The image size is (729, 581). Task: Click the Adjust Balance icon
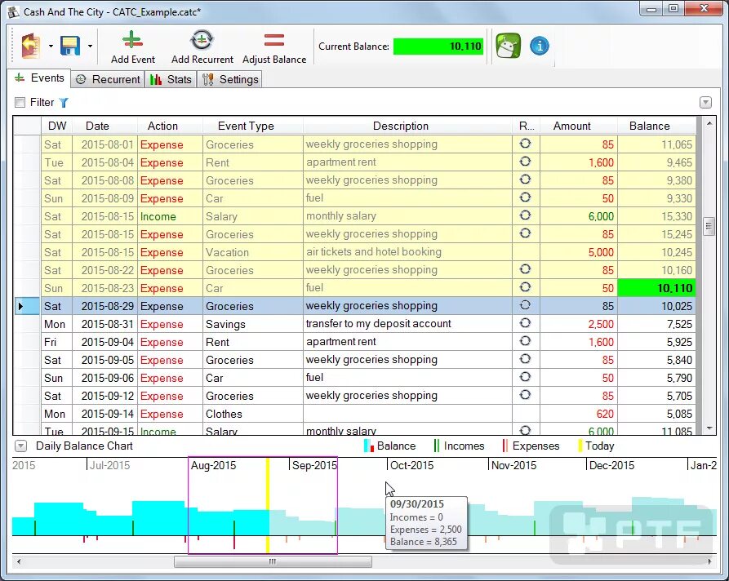tap(273, 40)
